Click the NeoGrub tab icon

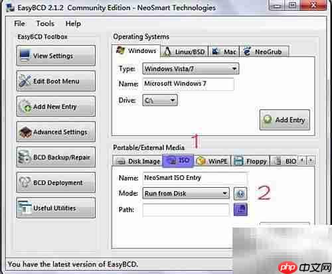pos(247,51)
